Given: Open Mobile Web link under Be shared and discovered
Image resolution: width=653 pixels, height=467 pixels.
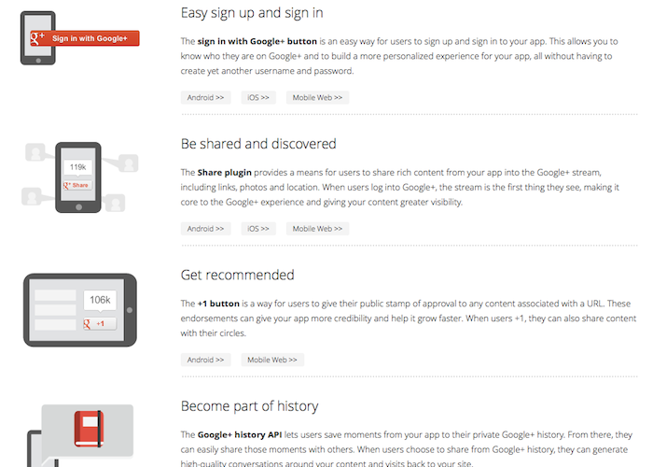Looking at the screenshot, I should point(317,229).
